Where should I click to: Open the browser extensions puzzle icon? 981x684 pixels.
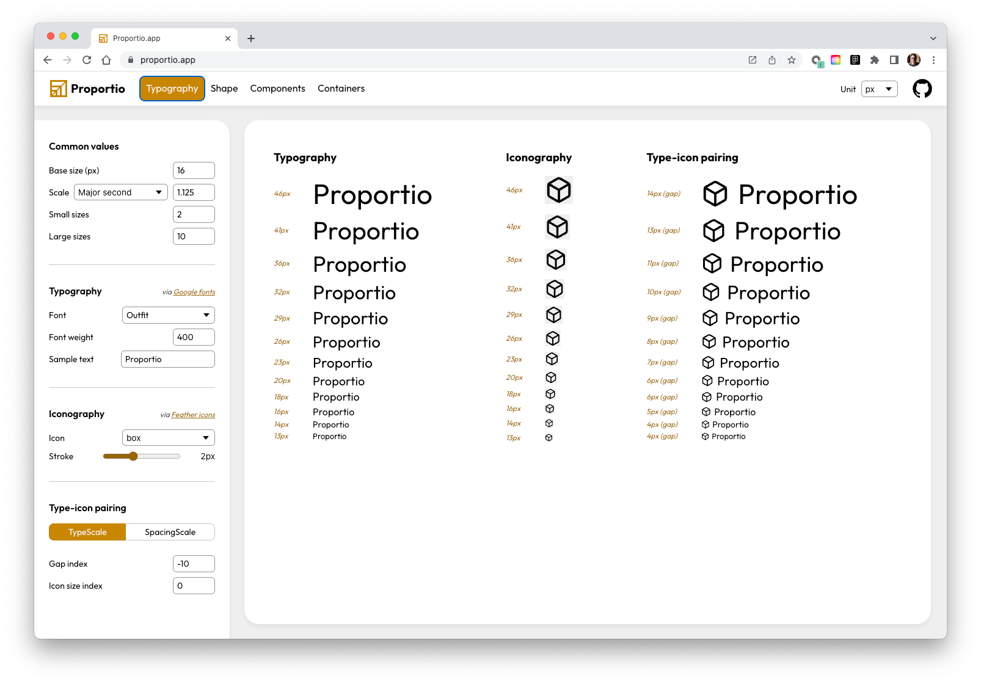(875, 60)
